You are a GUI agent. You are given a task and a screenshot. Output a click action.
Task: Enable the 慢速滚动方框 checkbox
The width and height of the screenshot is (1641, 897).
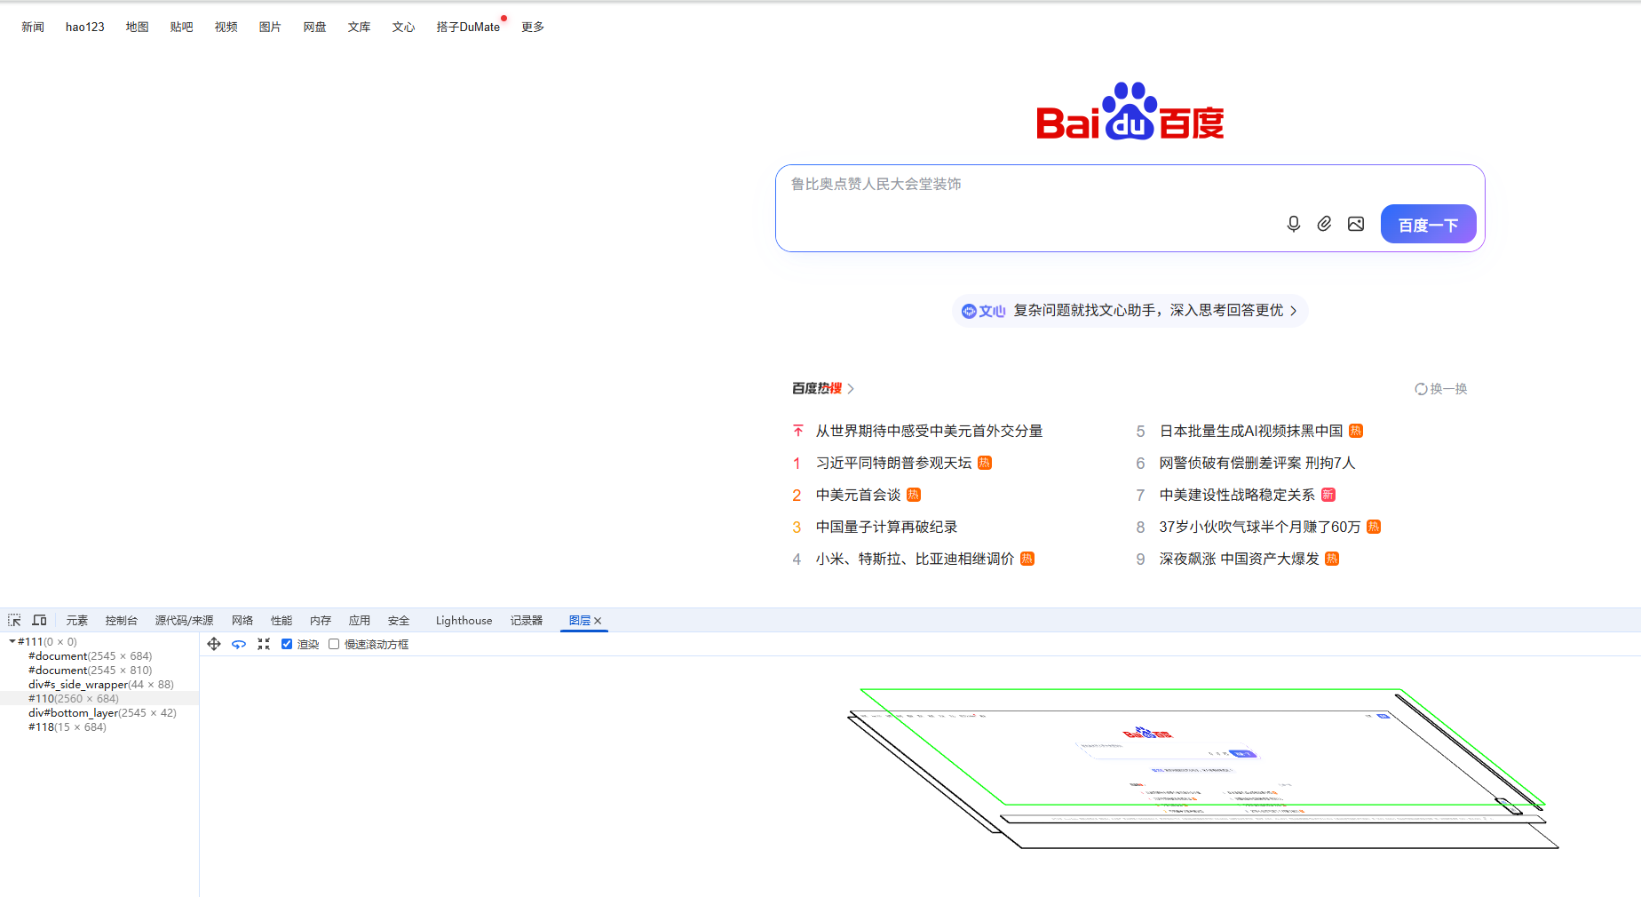[334, 644]
